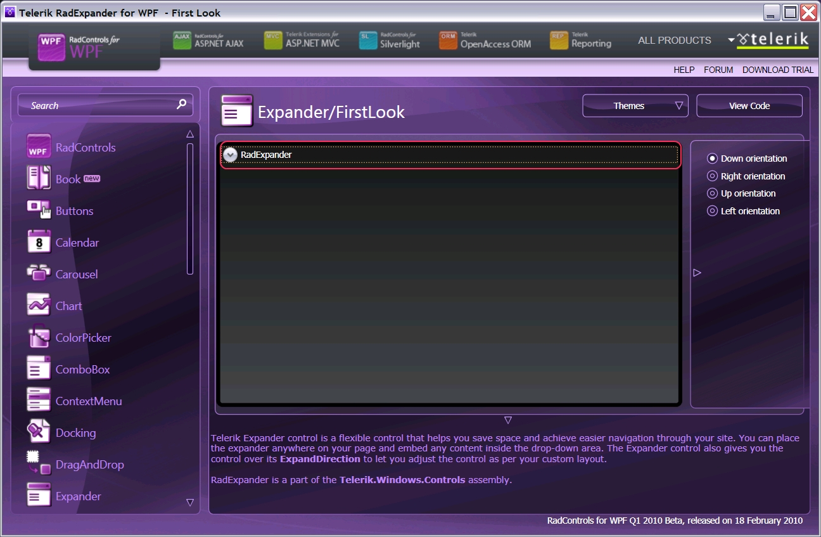
Task: Select ColorPicker in the sidebar list
Action: click(x=84, y=338)
